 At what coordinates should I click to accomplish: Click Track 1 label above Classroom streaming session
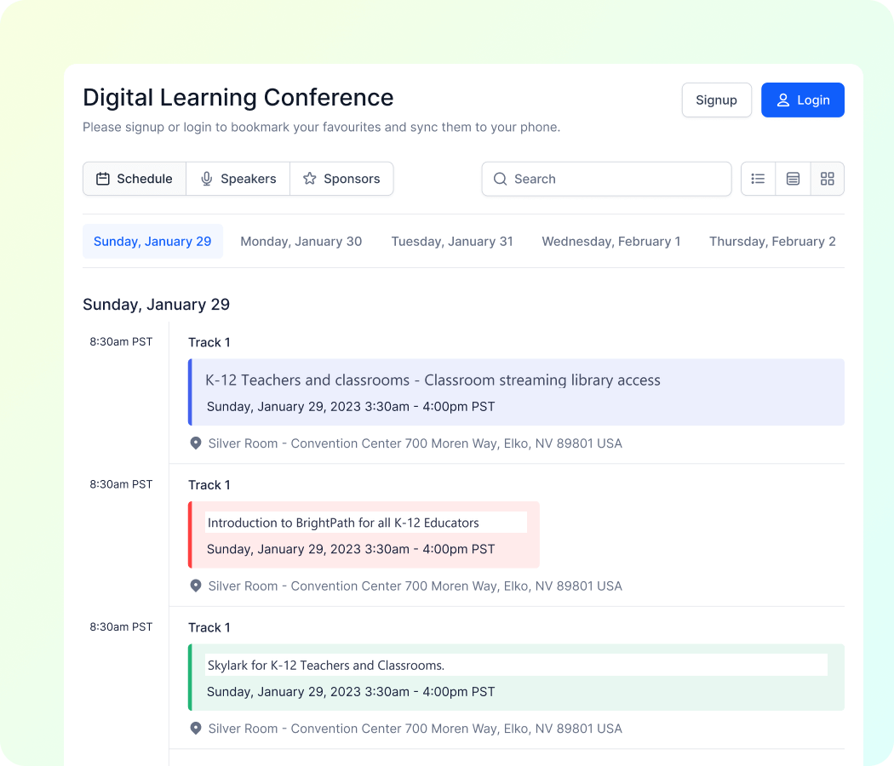209,342
